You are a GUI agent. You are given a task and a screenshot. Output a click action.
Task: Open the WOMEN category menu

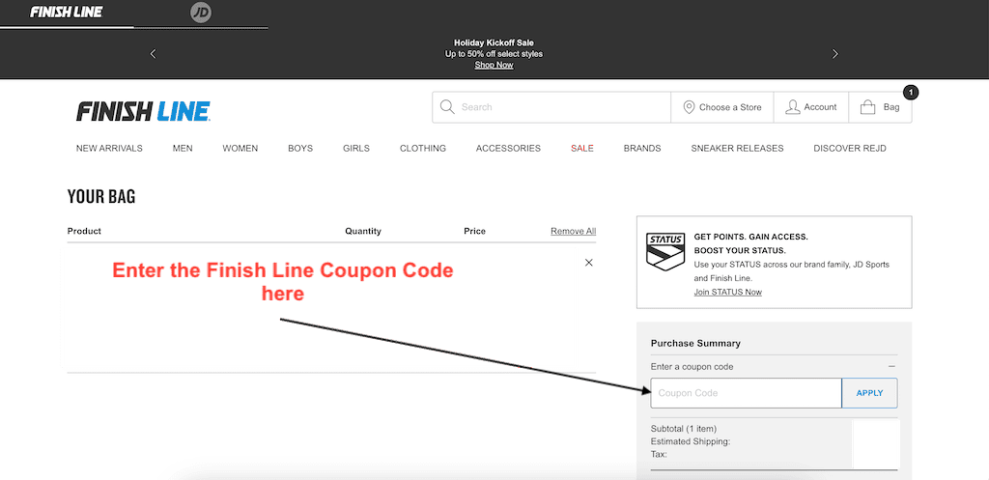[x=240, y=148]
